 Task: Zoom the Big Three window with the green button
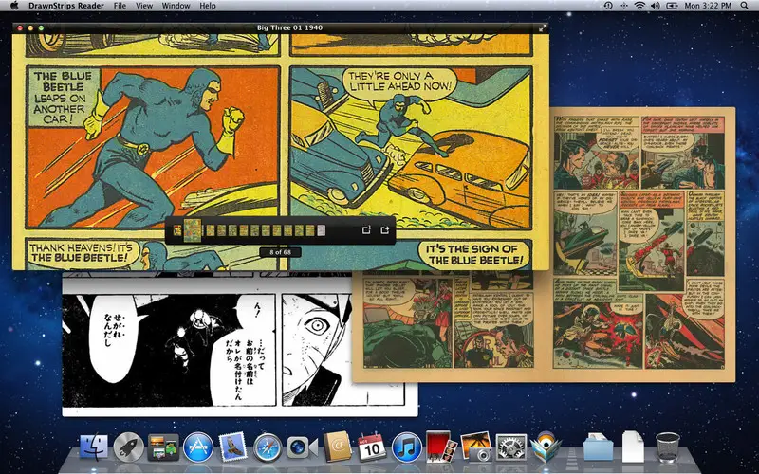pos(41,28)
